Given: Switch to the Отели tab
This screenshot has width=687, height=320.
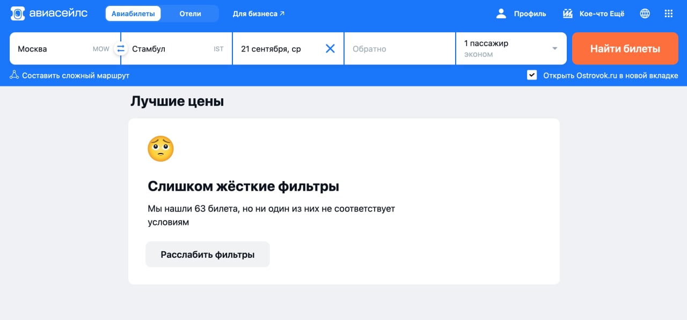Looking at the screenshot, I should [x=190, y=13].
